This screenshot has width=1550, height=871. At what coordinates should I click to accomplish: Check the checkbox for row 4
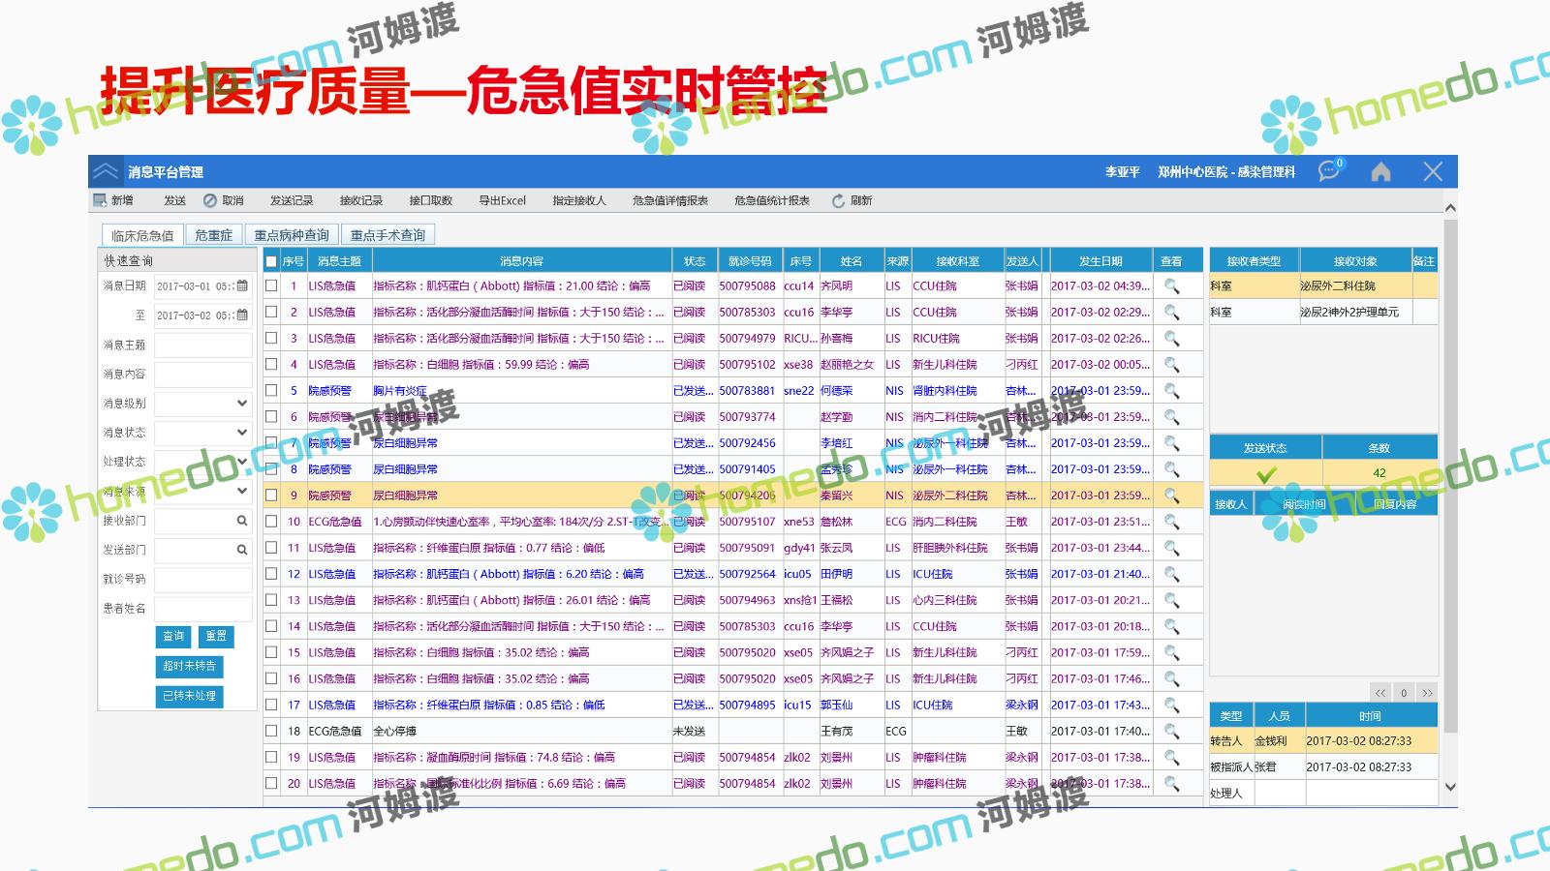click(x=272, y=365)
